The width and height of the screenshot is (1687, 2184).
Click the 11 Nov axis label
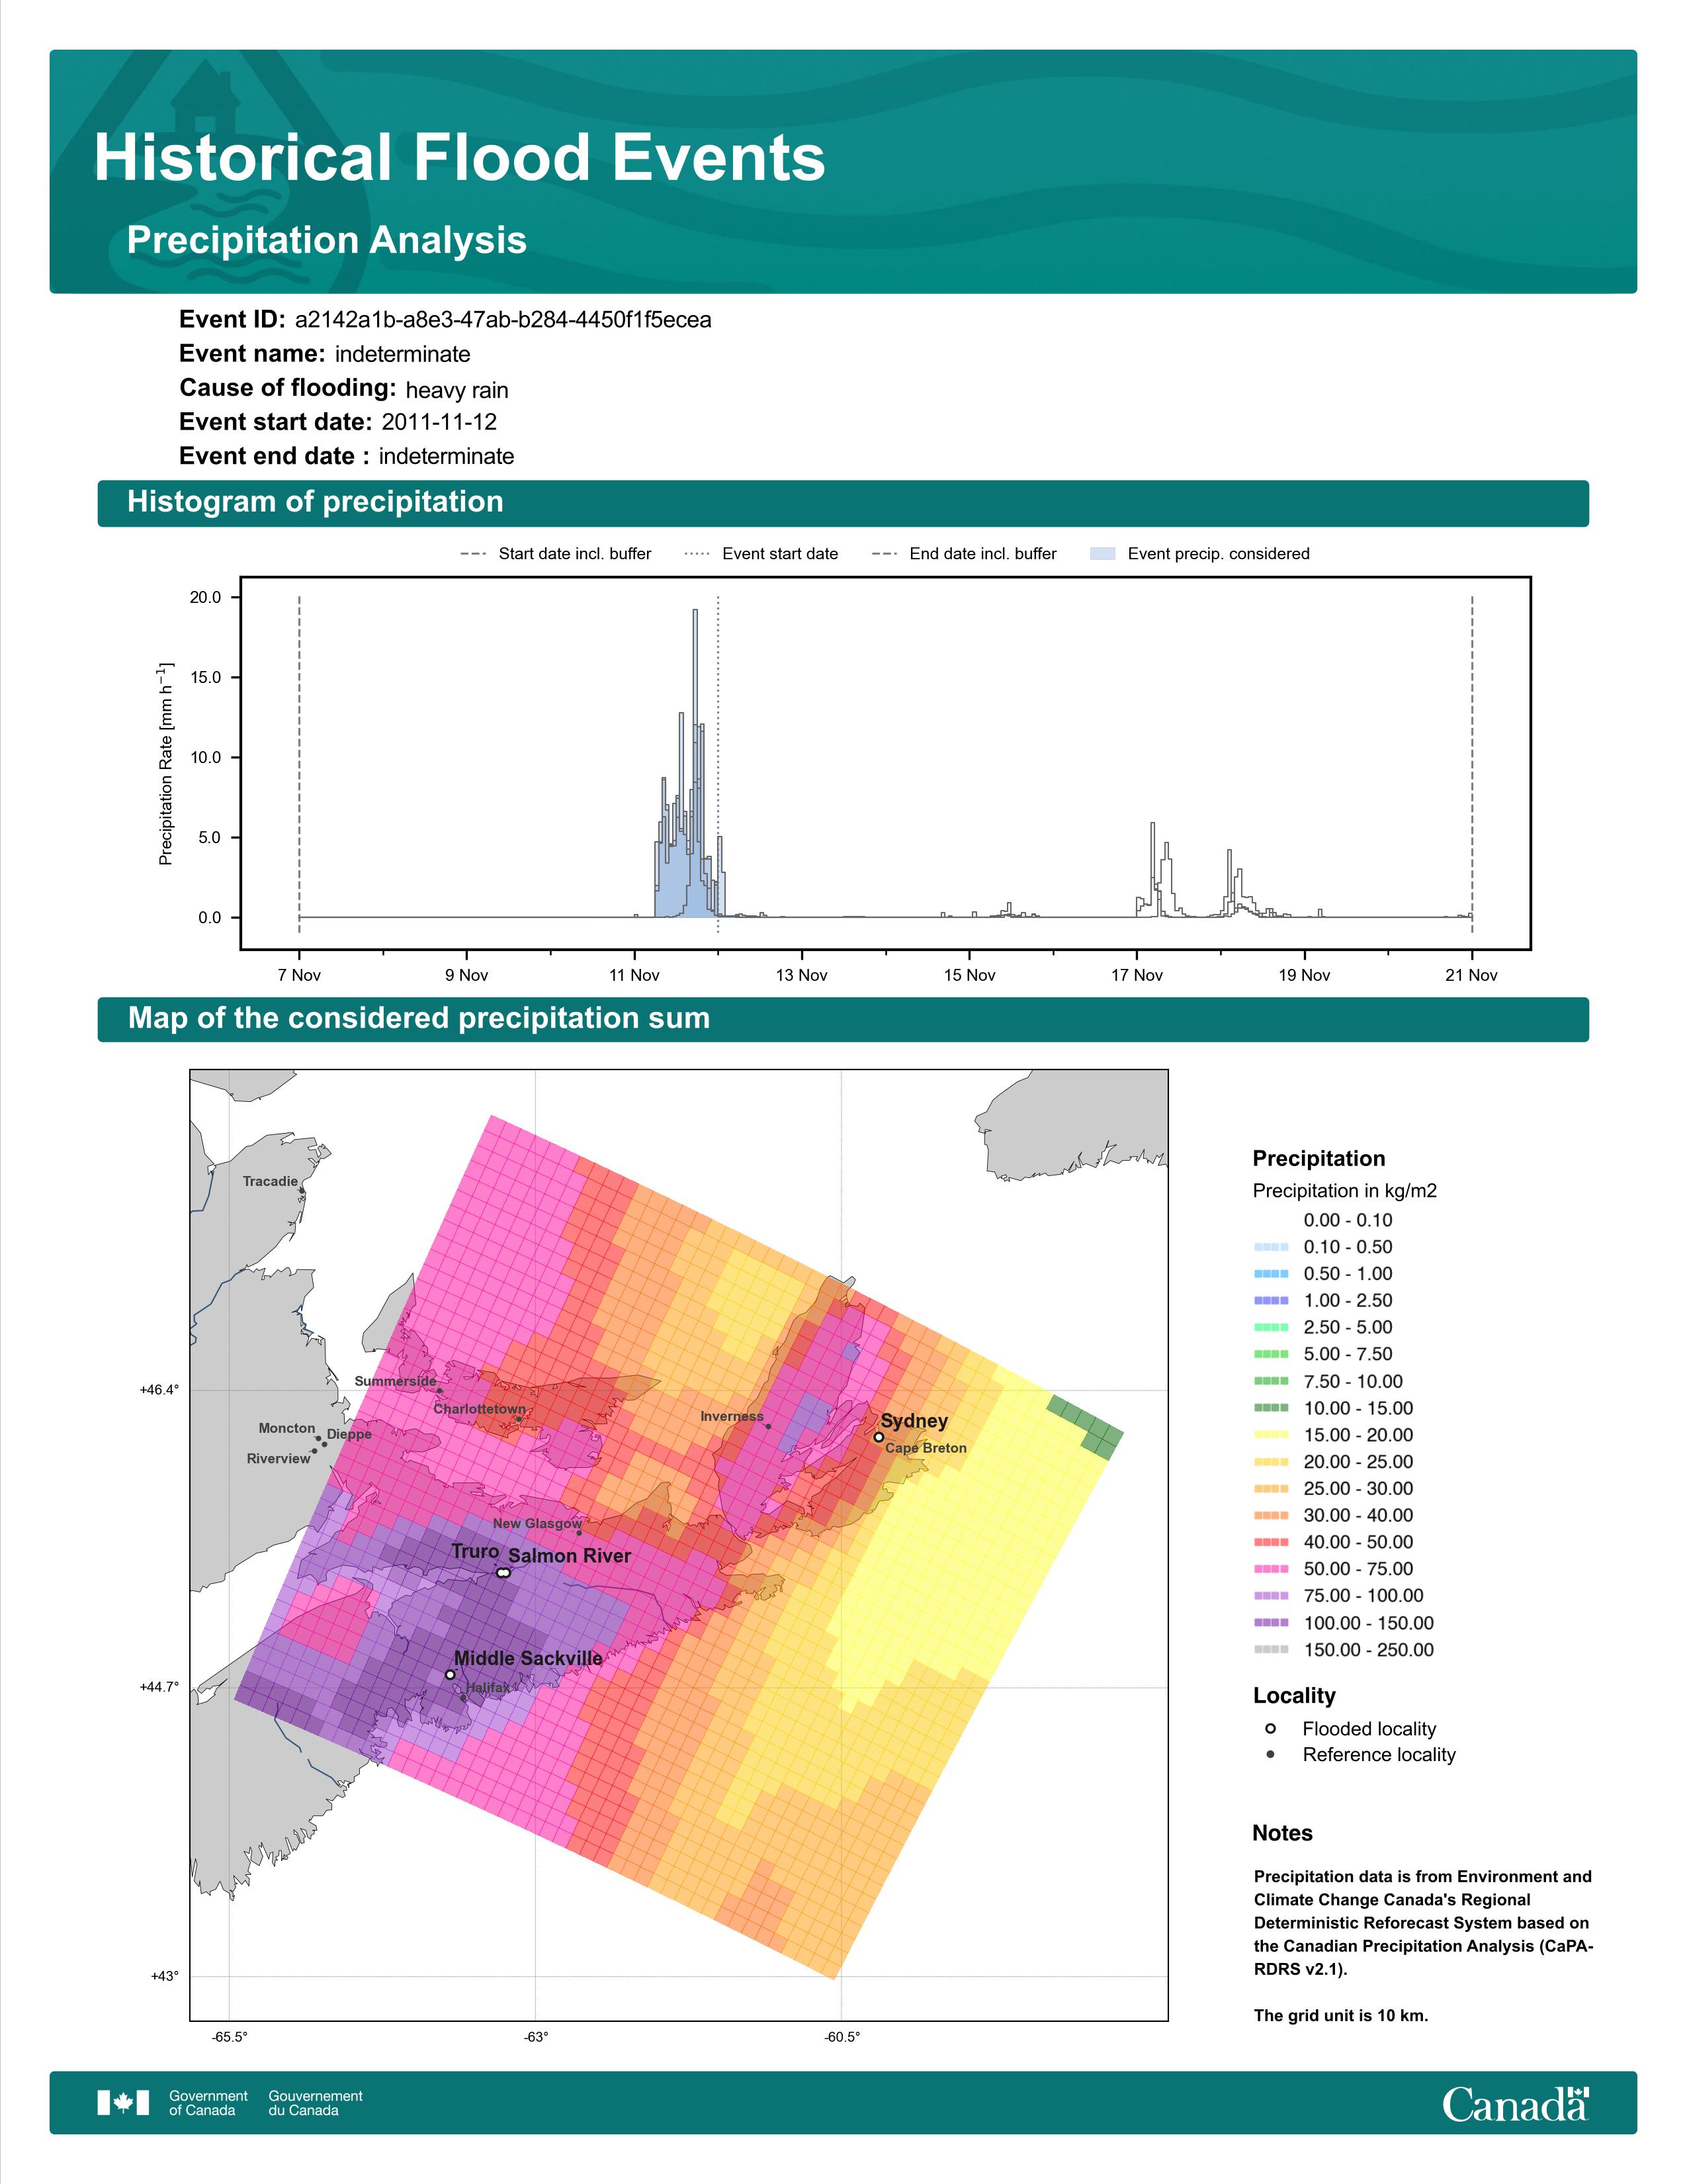[634, 975]
